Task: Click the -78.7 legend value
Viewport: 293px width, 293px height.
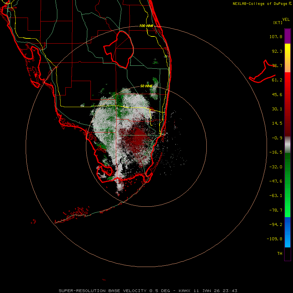Action: point(276,210)
